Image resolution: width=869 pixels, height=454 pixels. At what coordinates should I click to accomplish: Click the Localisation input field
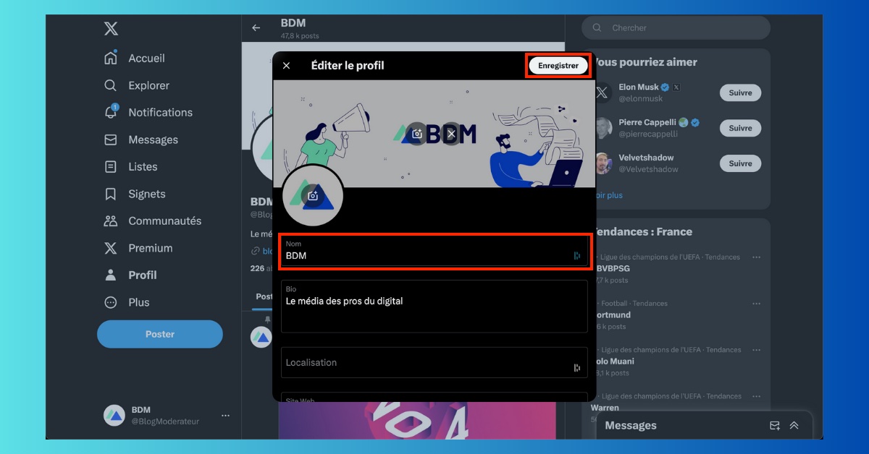434,362
